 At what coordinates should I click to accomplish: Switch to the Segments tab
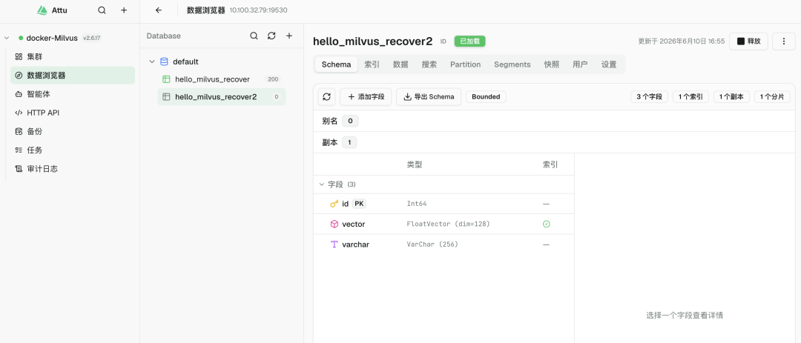tap(512, 64)
